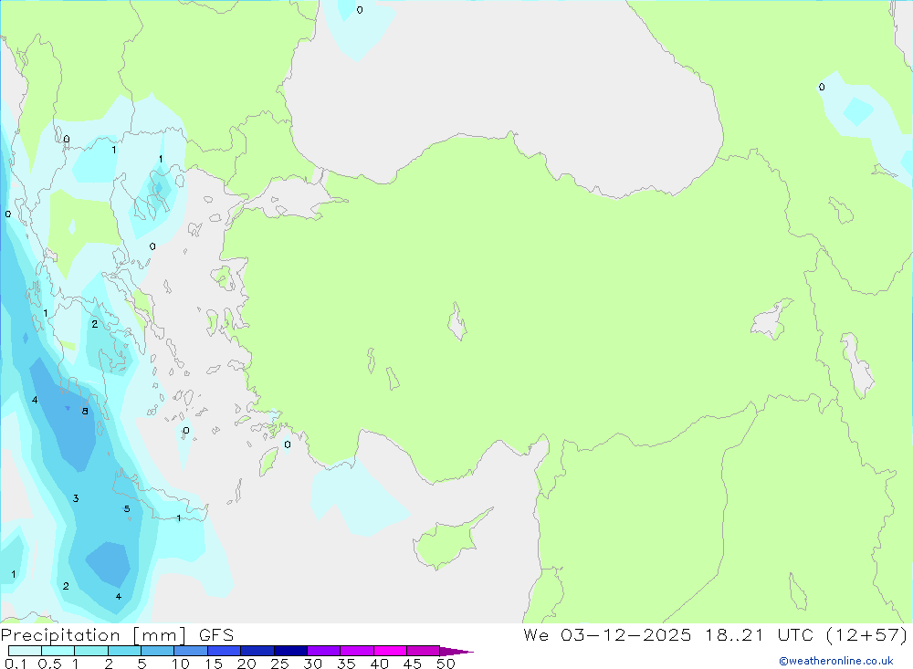Click the 'GFS' model label
This screenshot has width=913, height=669.
click(x=216, y=635)
